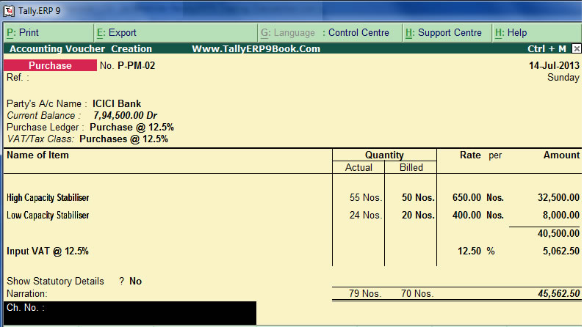This screenshot has height=327, width=584.
Task: Select the Ref. field
Action: coord(18,77)
